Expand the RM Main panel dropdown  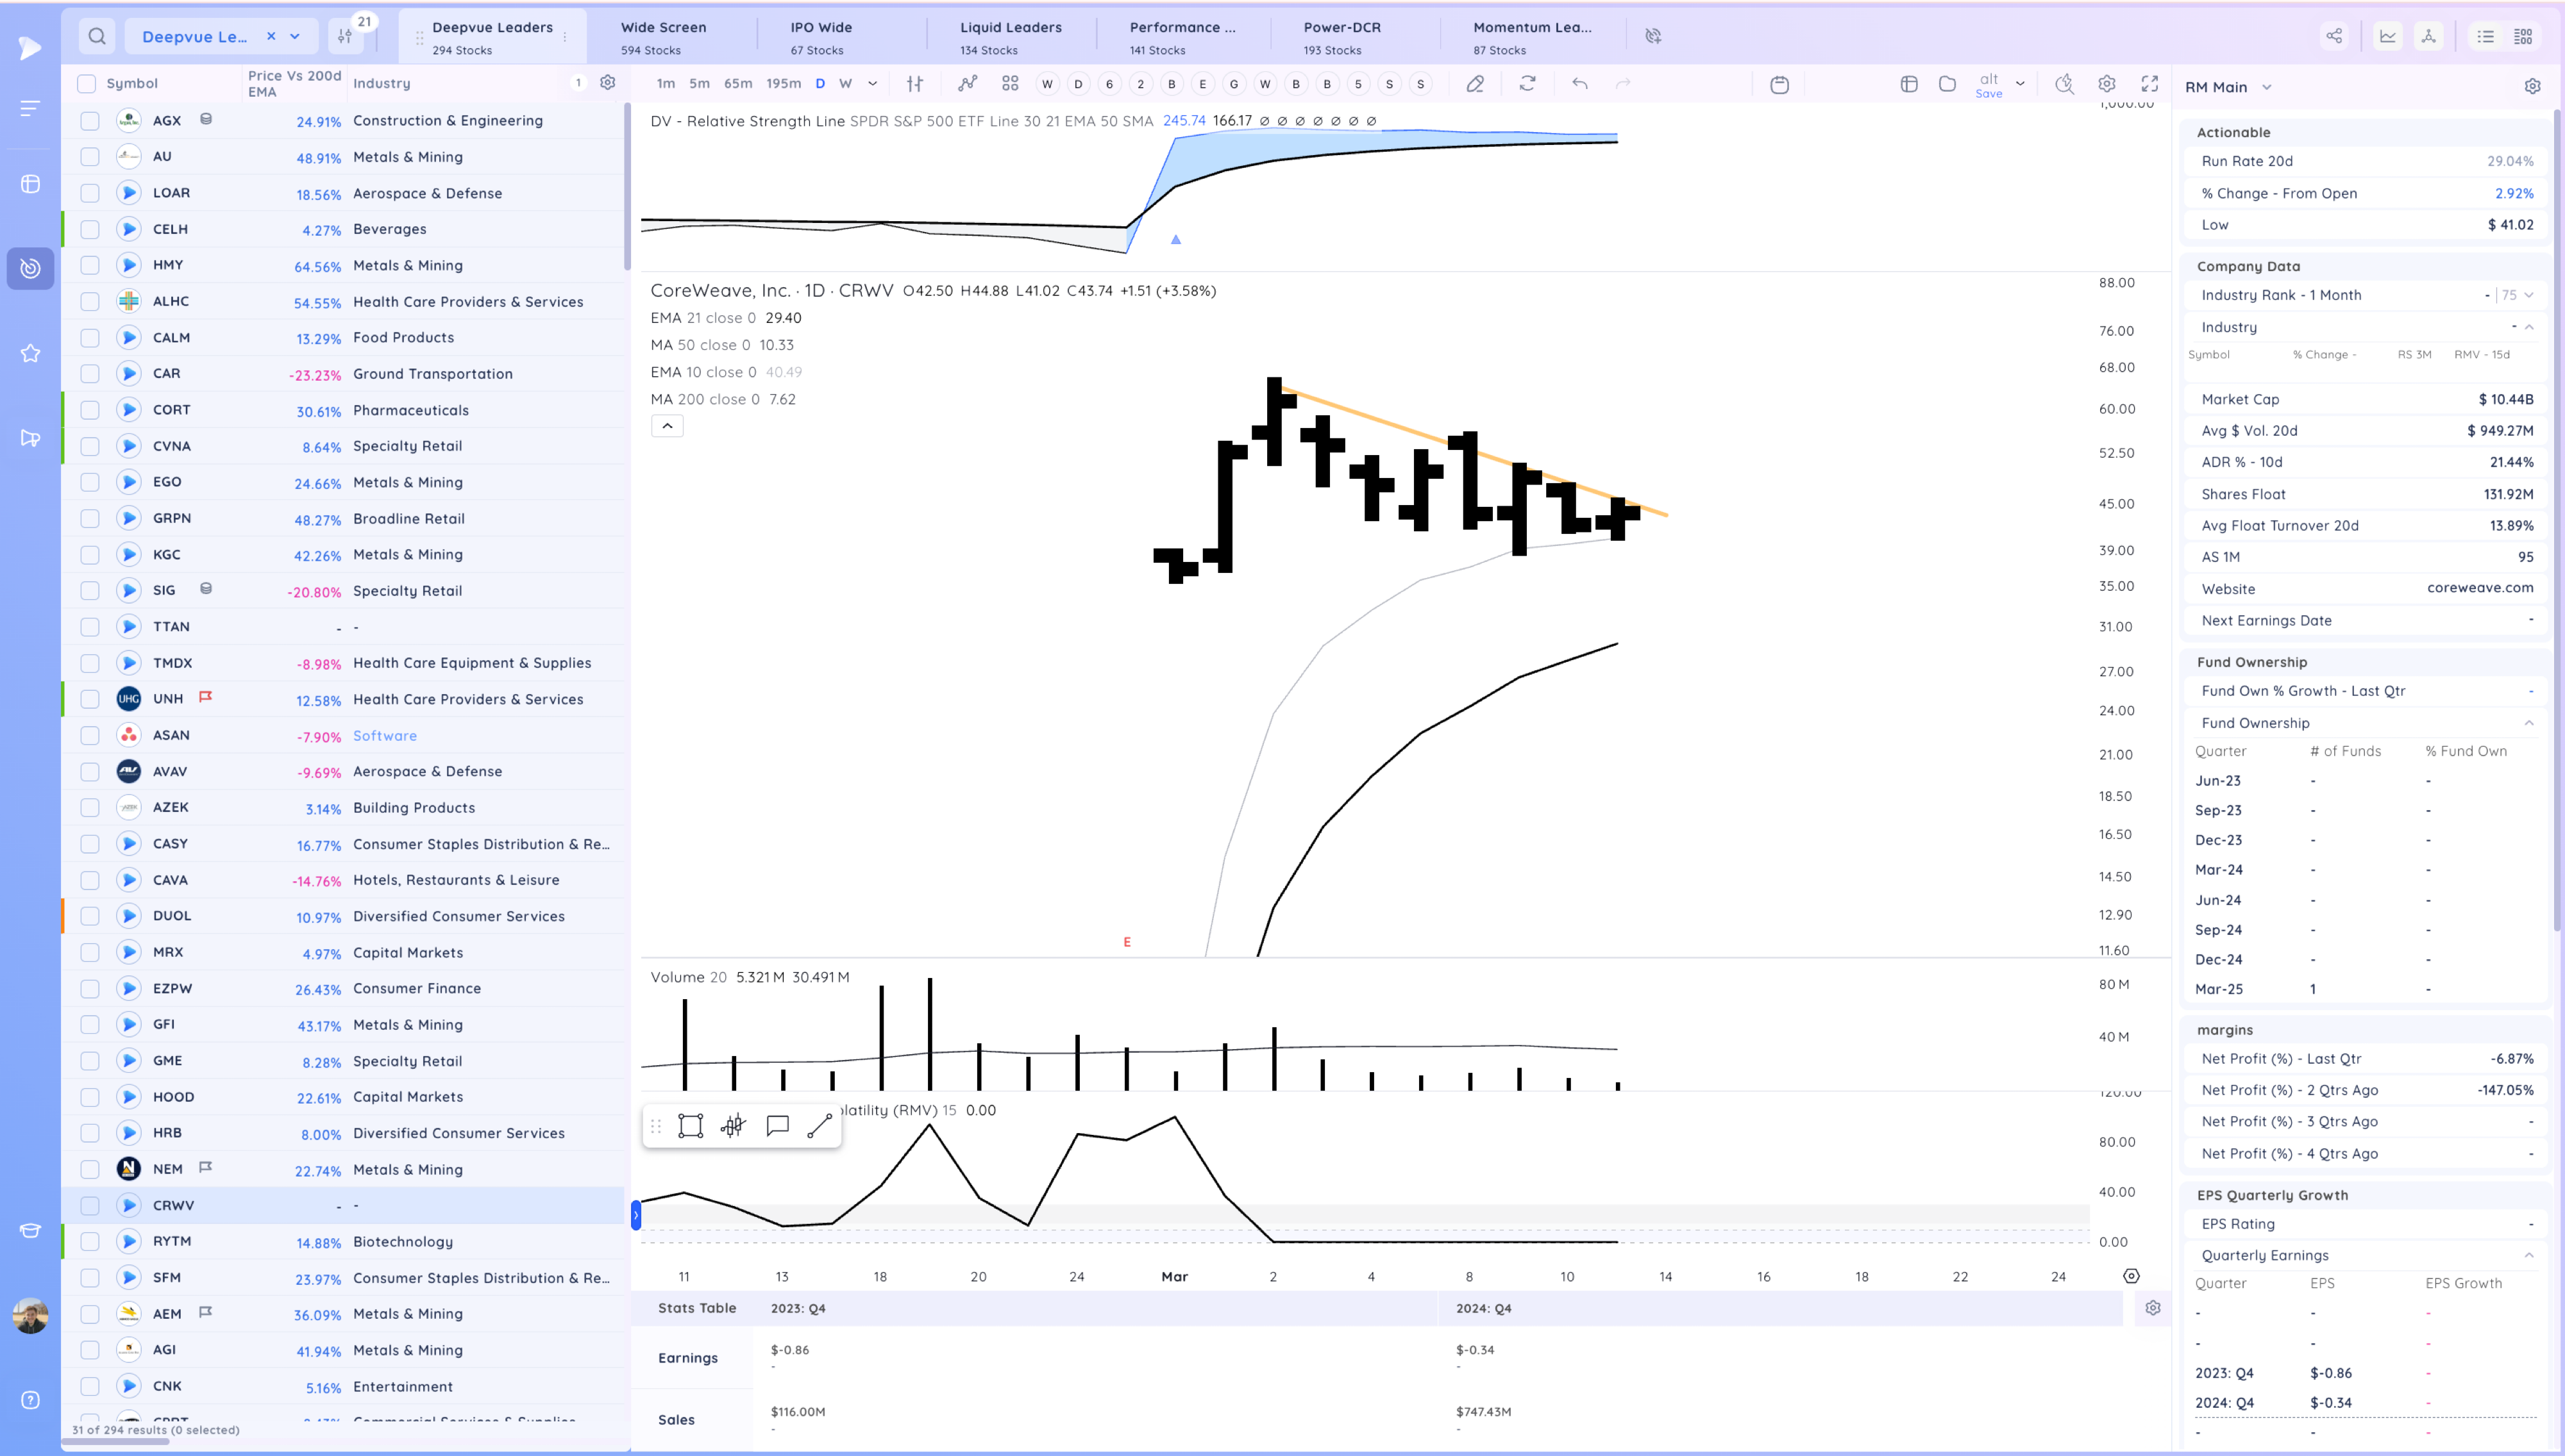[2267, 87]
